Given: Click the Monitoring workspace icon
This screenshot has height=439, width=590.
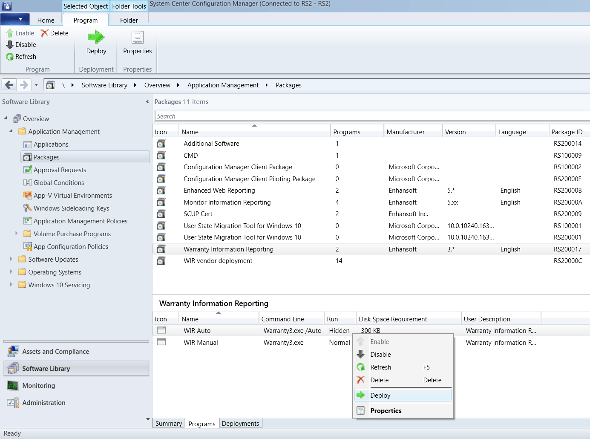Looking at the screenshot, I should pos(13,386).
